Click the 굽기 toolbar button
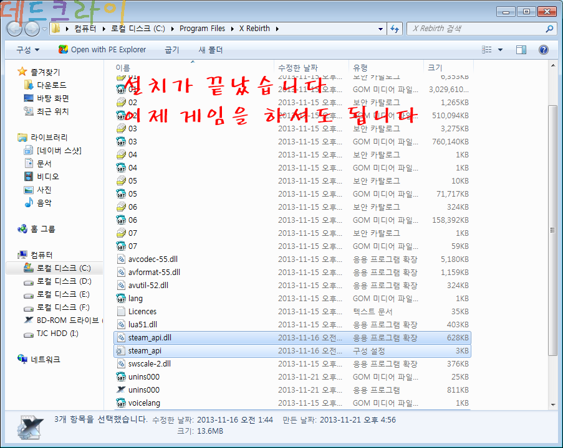Viewport: 563px width, 448px height. pyautogui.click(x=171, y=50)
